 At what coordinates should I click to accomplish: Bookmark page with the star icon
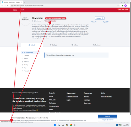[118, 6]
